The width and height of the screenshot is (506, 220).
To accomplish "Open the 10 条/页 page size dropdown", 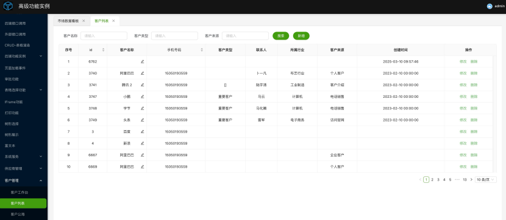I will coord(486,179).
